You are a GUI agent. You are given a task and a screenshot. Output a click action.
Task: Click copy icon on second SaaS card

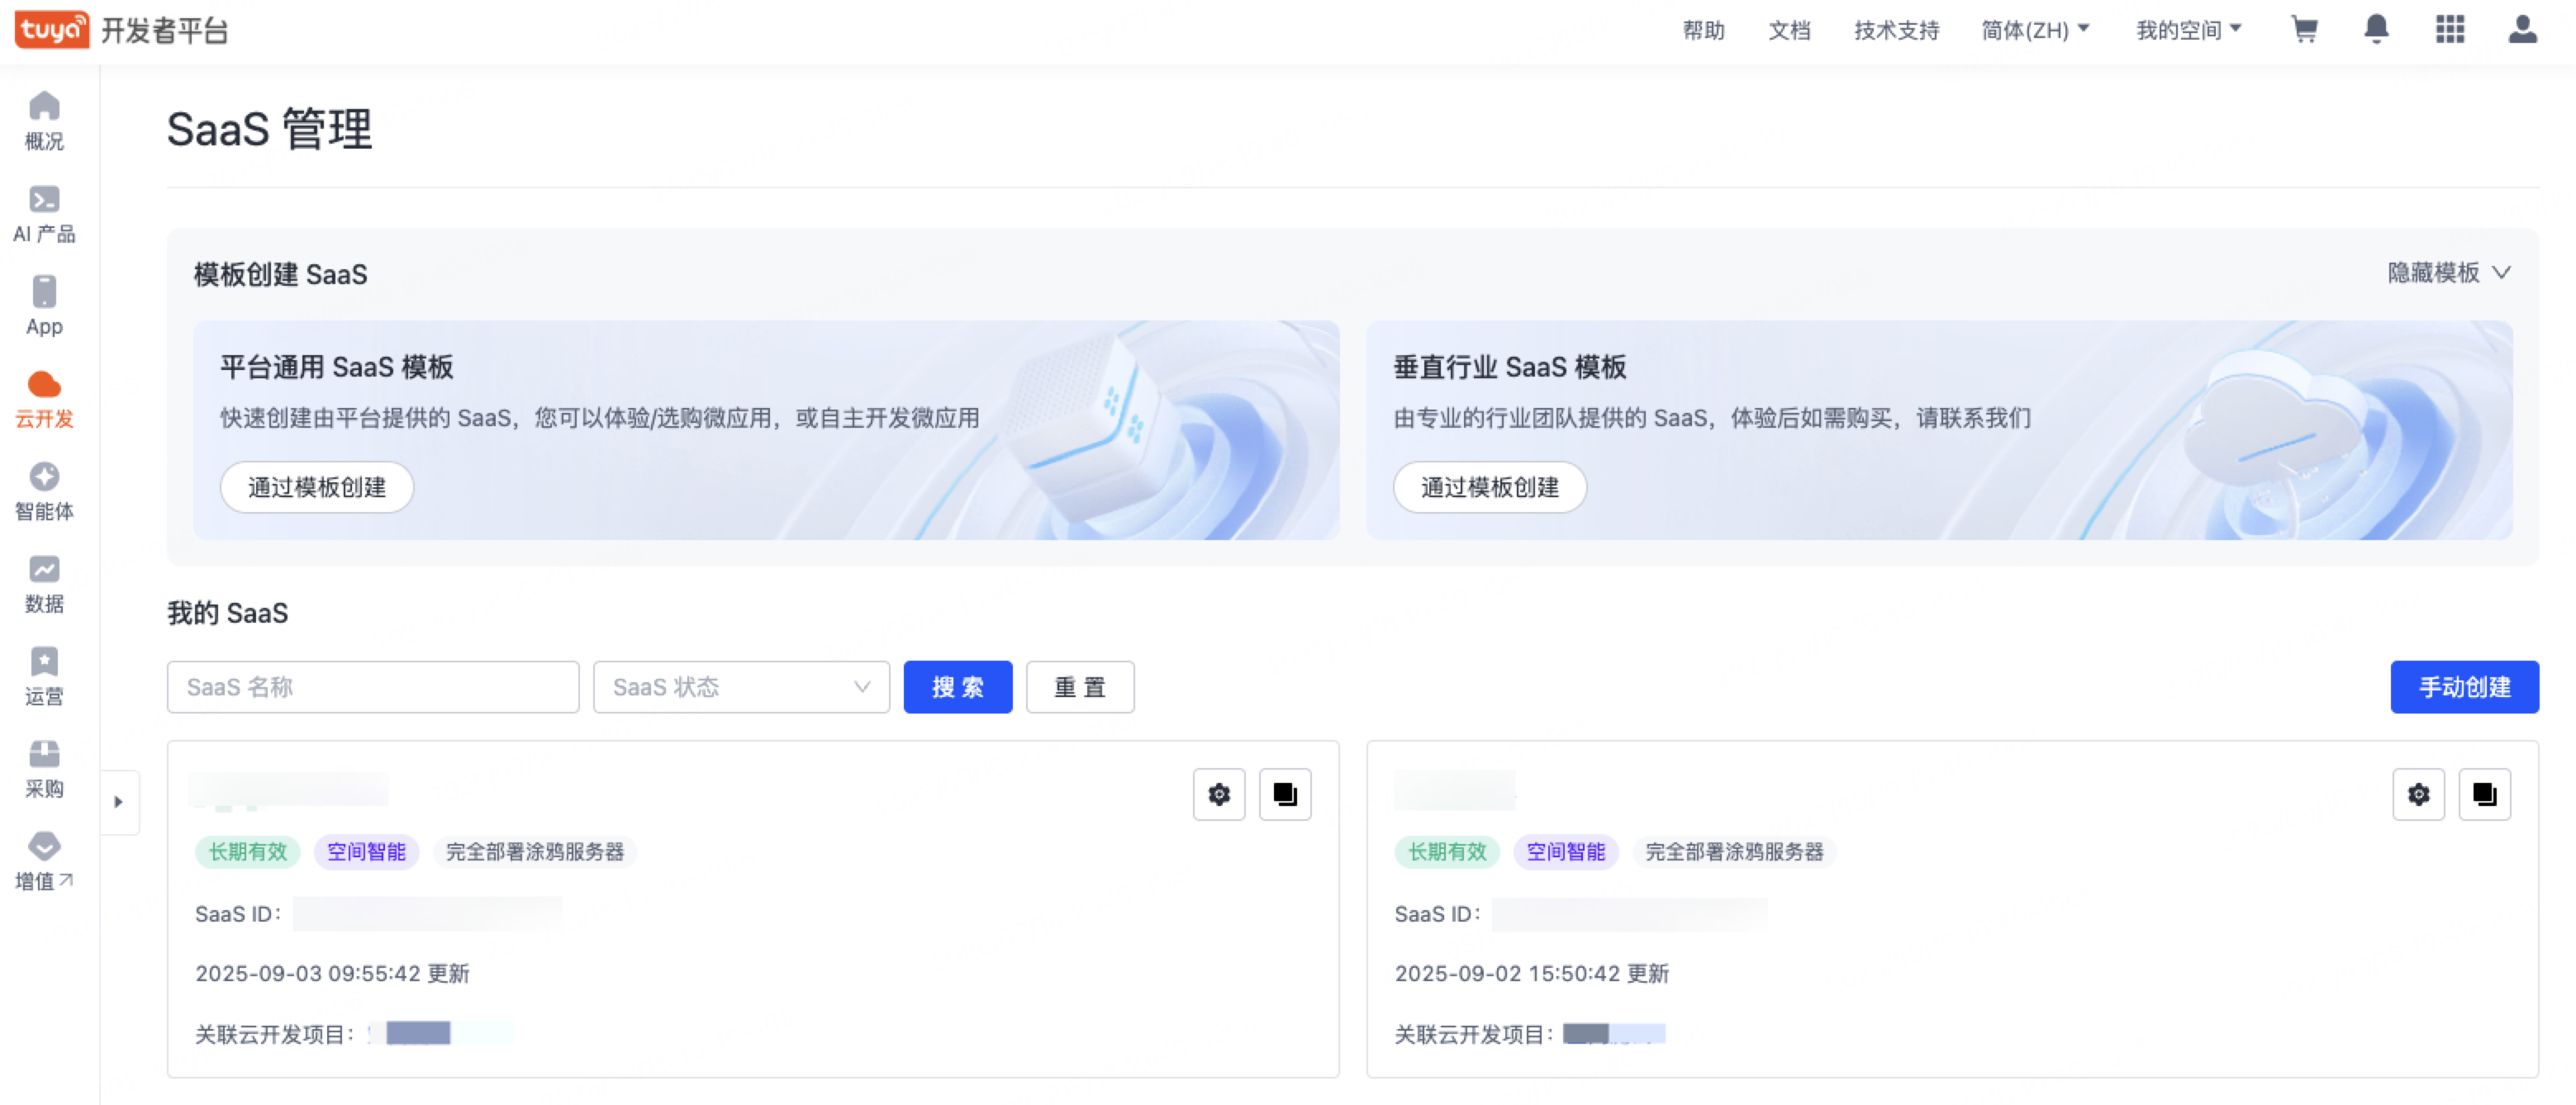click(2484, 794)
